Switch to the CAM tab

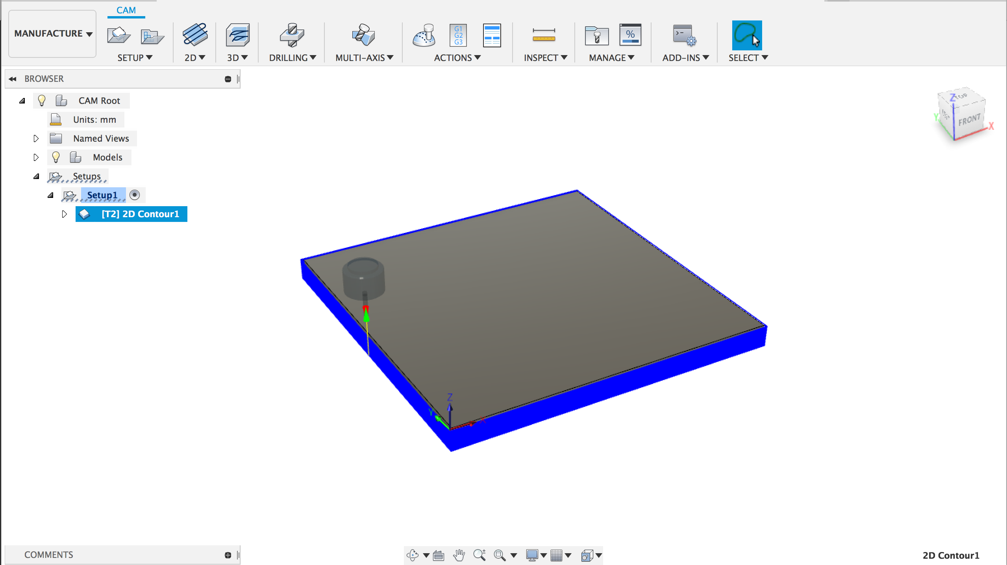(x=126, y=10)
